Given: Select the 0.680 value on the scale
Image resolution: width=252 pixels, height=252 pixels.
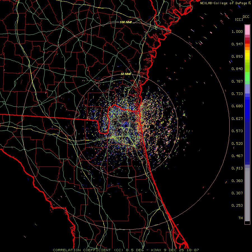Looking at the screenshot, I should tap(237, 106).
